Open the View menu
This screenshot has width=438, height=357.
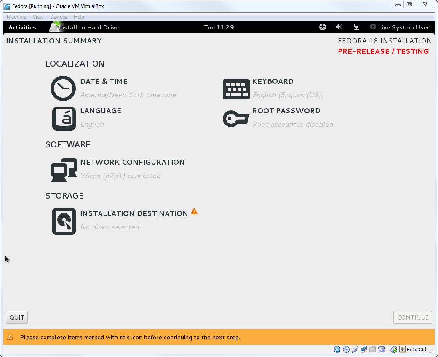(x=38, y=17)
